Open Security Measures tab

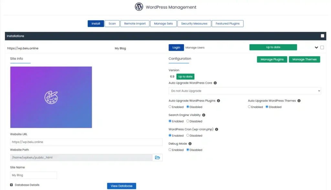tap(194, 24)
